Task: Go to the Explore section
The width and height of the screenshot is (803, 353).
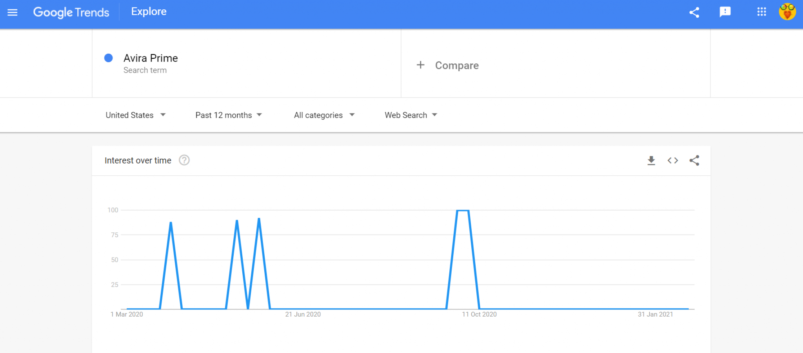Action: 149,12
